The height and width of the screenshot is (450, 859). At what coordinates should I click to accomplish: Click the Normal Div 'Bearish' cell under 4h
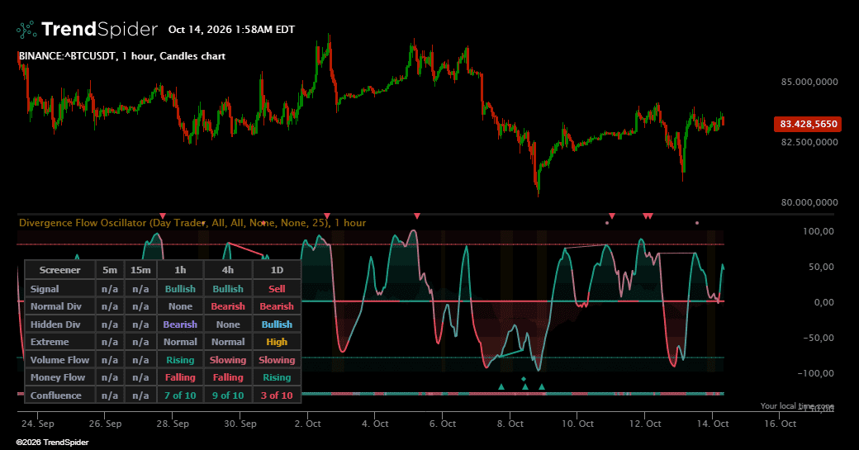pyautogui.click(x=228, y=306)
